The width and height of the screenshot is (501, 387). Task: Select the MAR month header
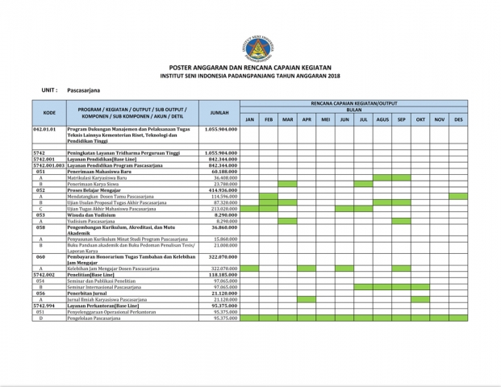[x=287, y=119]
